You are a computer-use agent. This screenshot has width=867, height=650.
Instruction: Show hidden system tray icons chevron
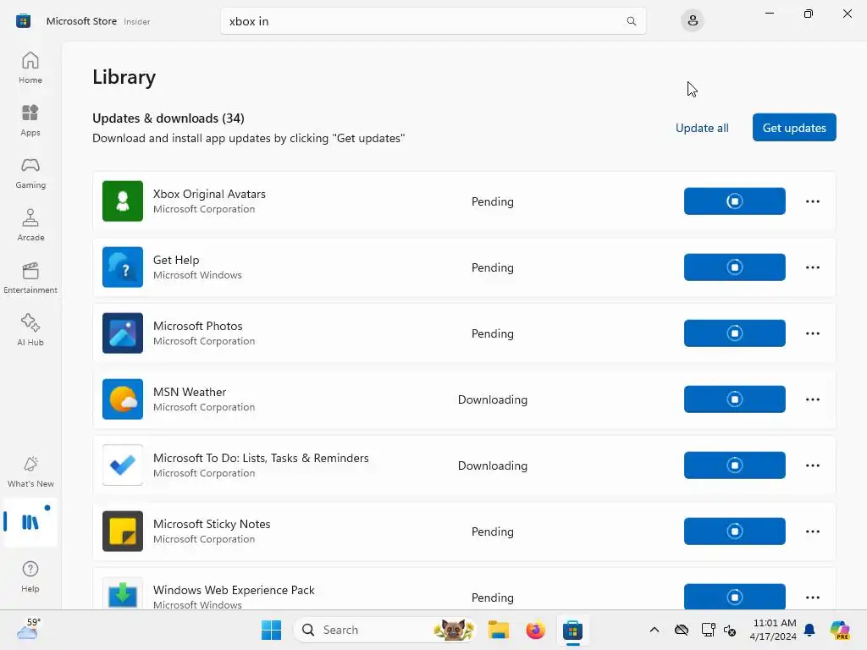[654, 630]
